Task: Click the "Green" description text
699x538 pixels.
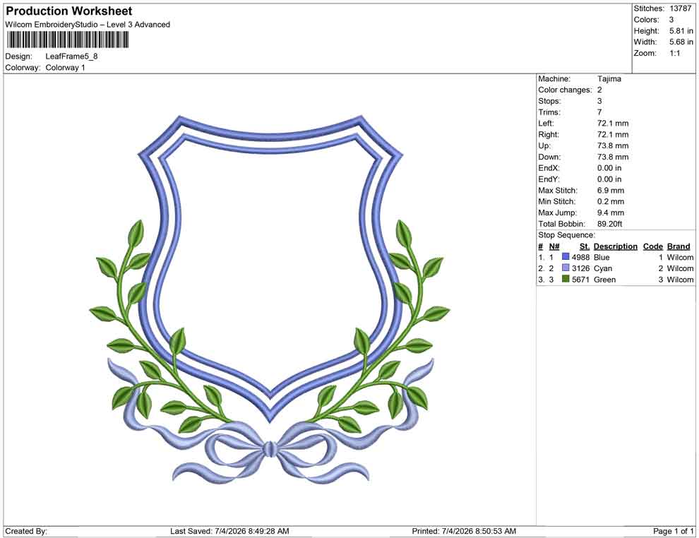Action: coord(604,280)
